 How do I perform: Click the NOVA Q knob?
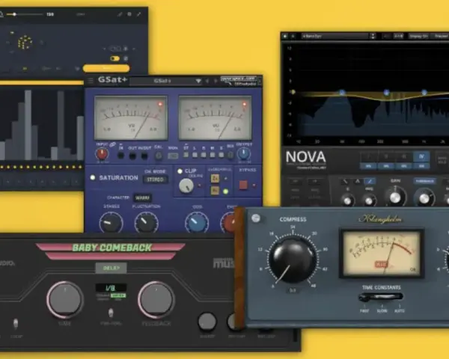tap(347, 200)
